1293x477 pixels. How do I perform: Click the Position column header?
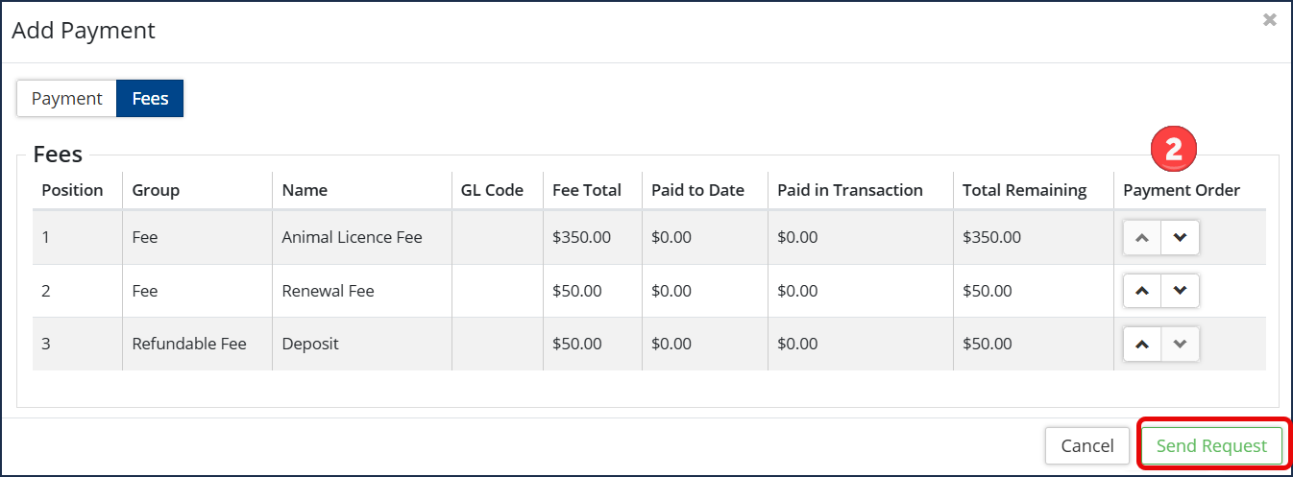click(x=72, y=190)
